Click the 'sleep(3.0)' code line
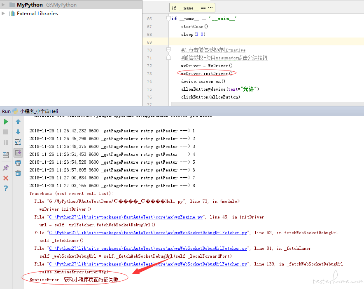 tap(193, 34)
